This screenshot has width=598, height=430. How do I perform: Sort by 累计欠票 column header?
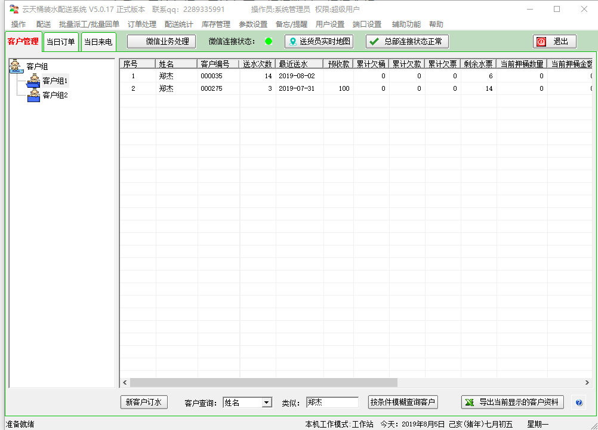pyautogui.click(x=442, y=64)
